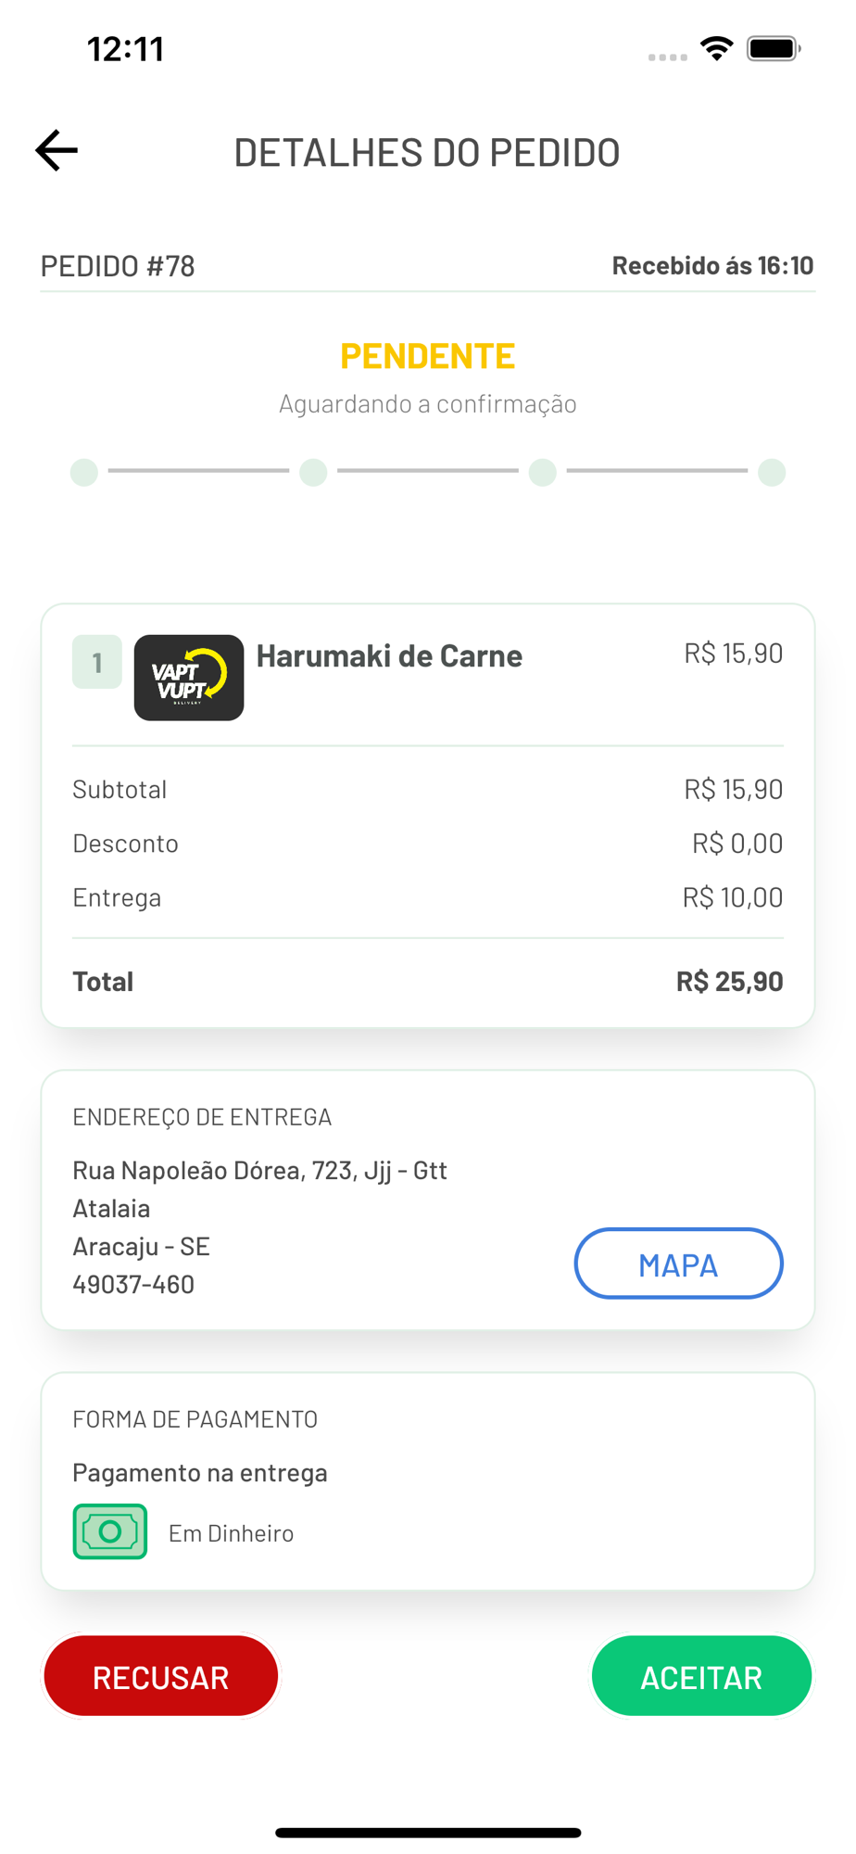The height and width of the screenshot is (1854, 856).
Task: Tap the Vapt Vupt restaurant logo
Action: coord(189,678)
